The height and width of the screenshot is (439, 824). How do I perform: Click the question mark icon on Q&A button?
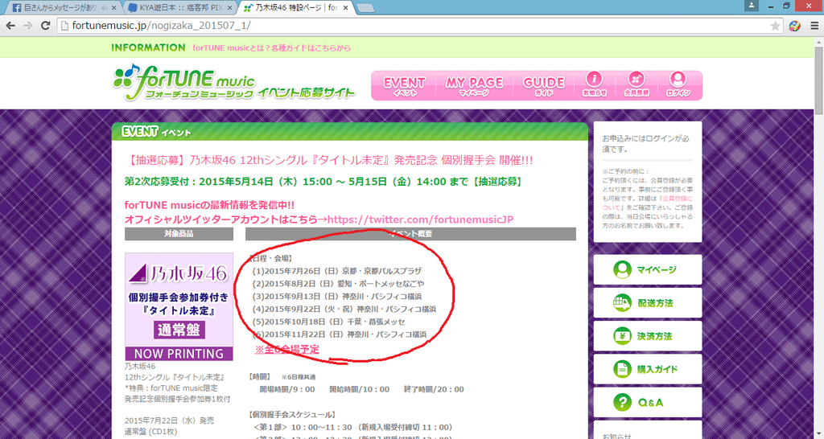pyautogui.click(x=622, y=402)
